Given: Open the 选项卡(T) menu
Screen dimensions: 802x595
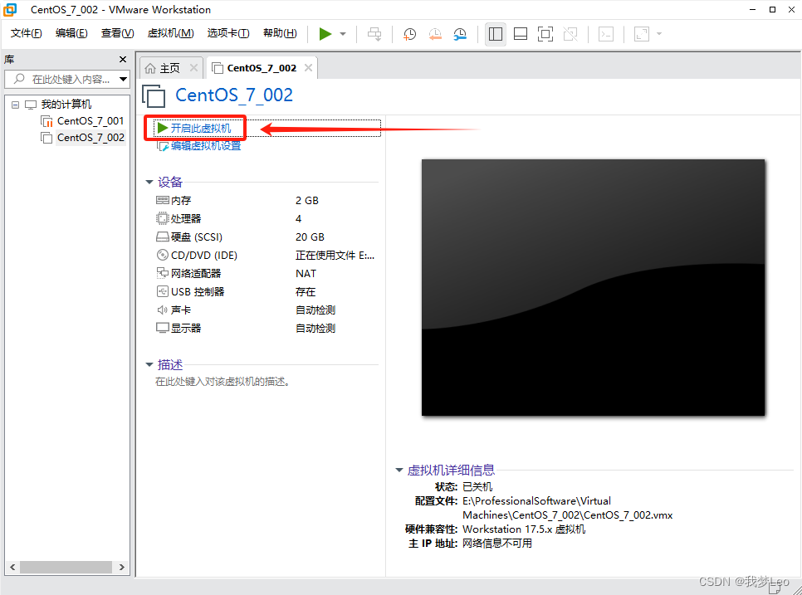Looking at the screenshot, I should coord(228,33).
